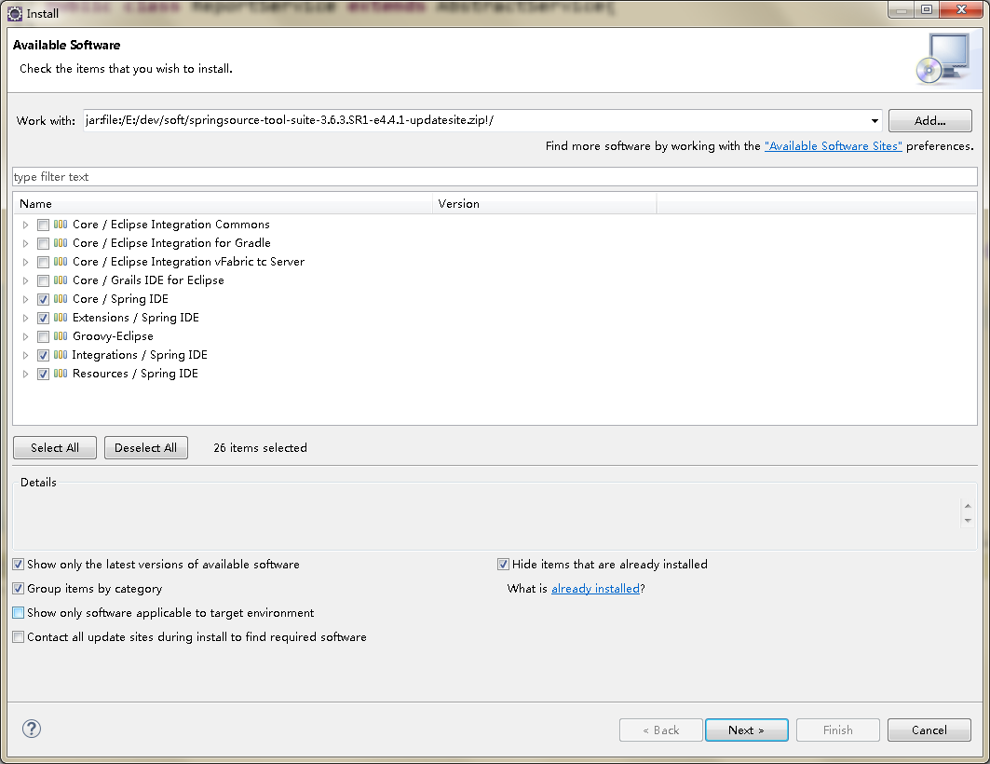Select the Groovy-Eclipse row label
The width and height of the screenshot is (990, 764).
click(113, 336)
